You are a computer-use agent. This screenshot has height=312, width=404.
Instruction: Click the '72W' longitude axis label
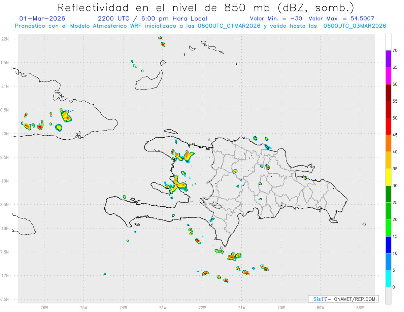[x=202, y=307]
